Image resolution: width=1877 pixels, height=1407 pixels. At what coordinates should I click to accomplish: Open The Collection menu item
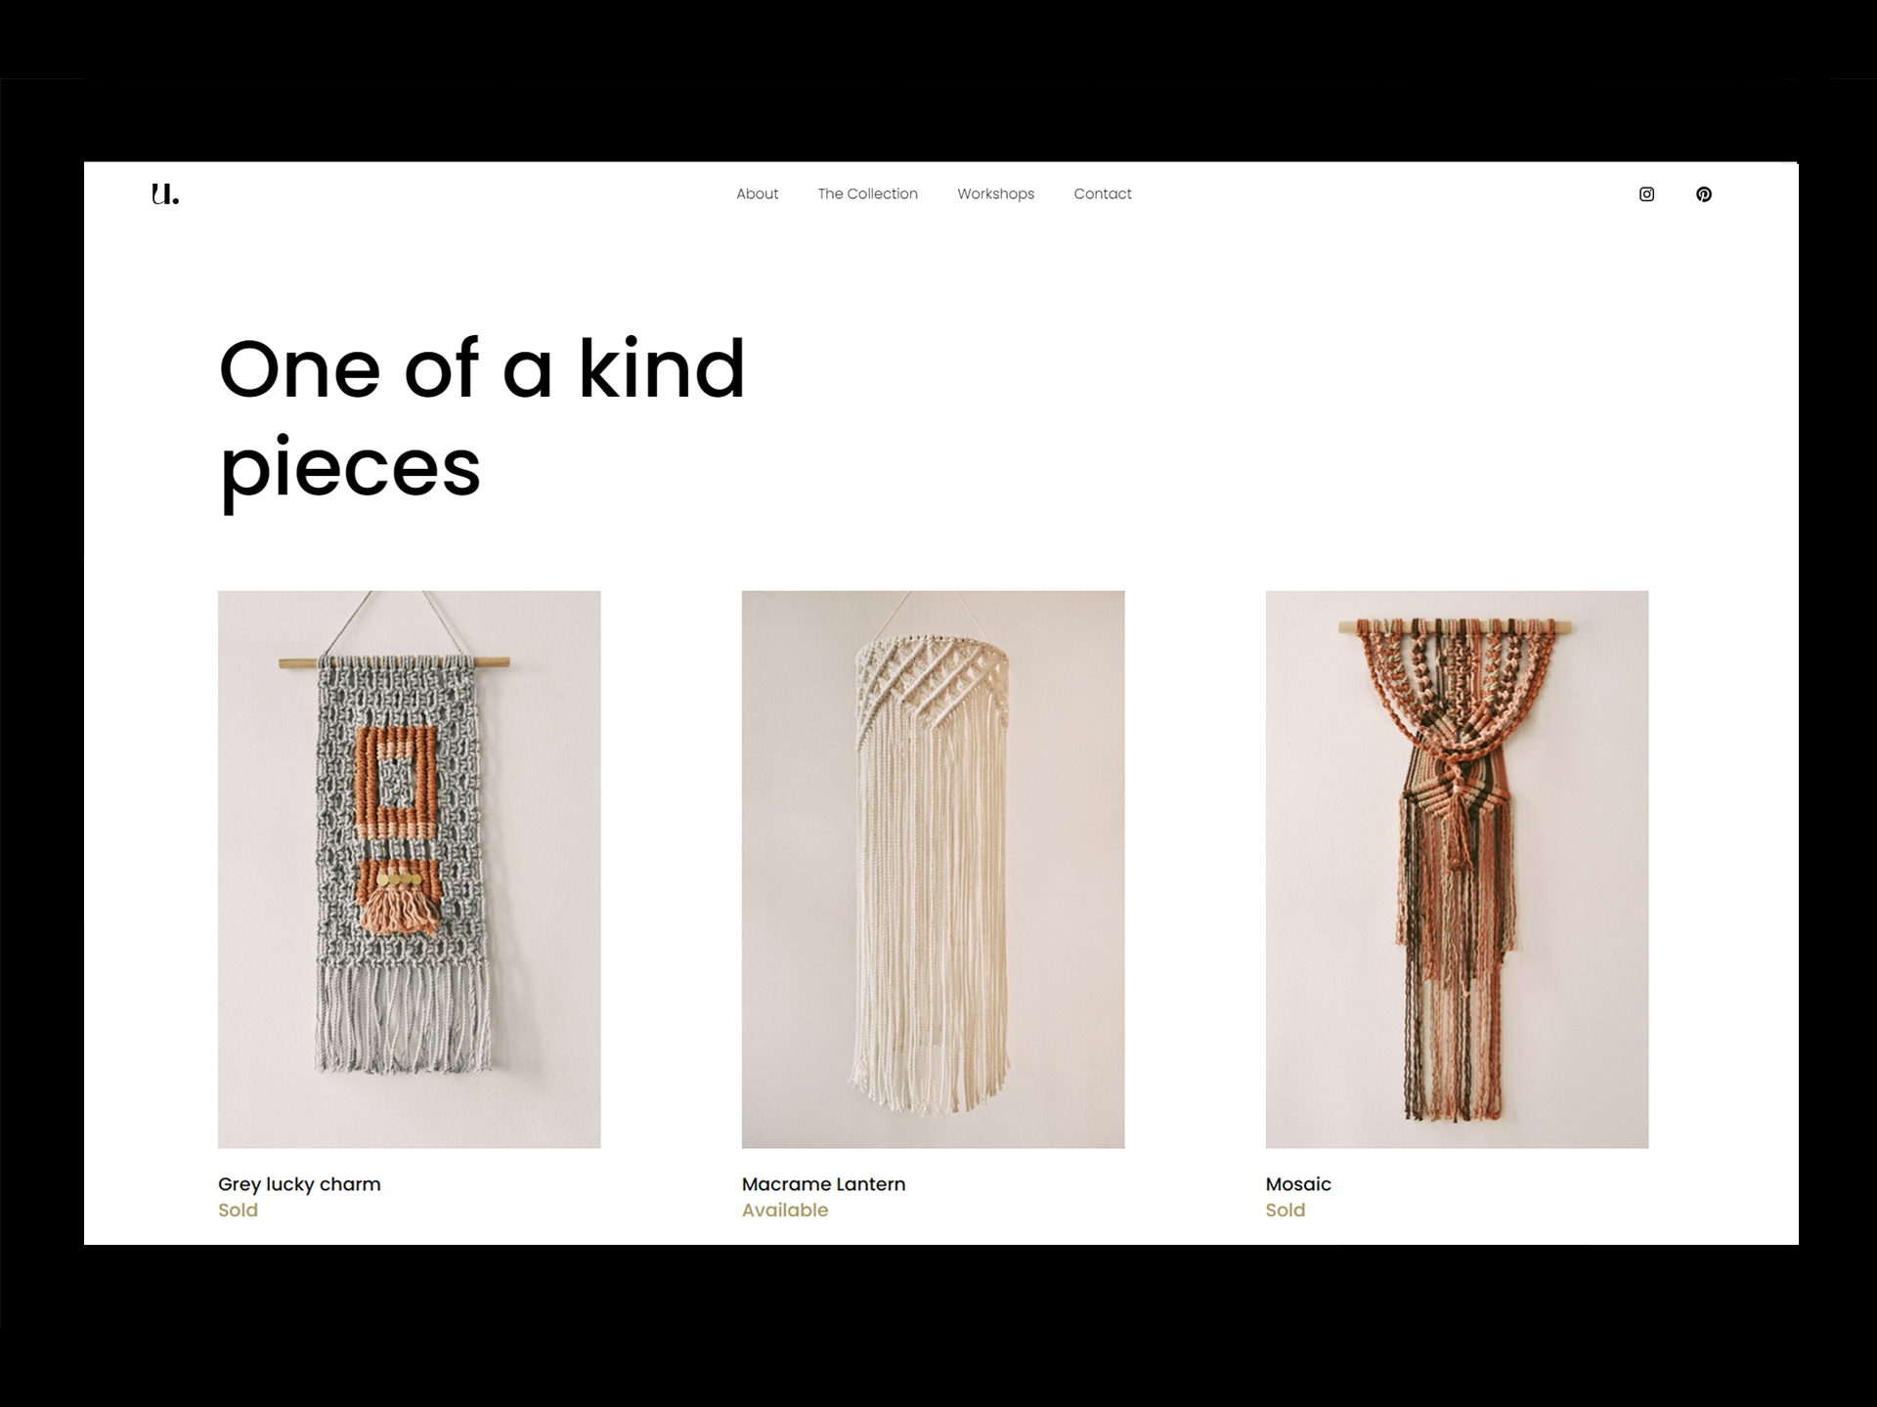tap(867, 193)
